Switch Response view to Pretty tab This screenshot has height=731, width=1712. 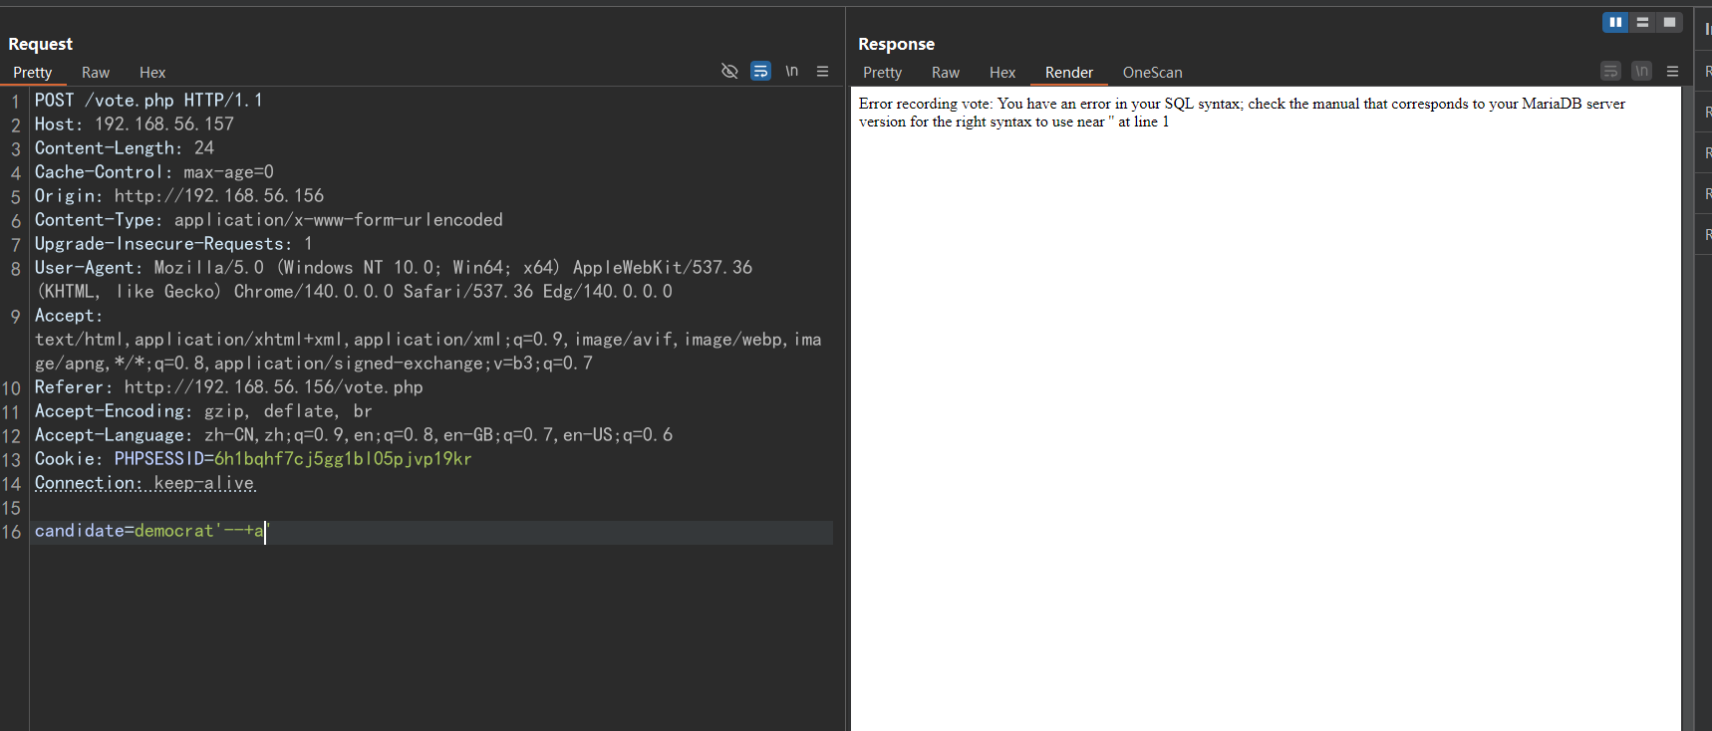pos(882,73)
